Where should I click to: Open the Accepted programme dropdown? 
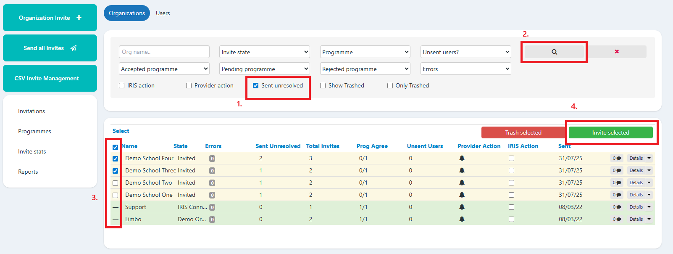click(164, 69)
